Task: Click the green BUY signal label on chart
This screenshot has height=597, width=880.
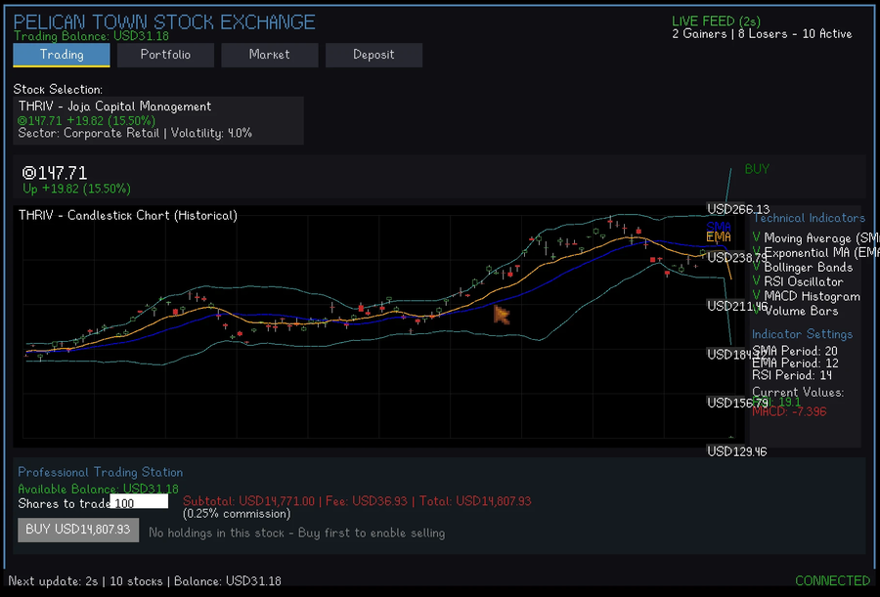Action: [757, 169]
